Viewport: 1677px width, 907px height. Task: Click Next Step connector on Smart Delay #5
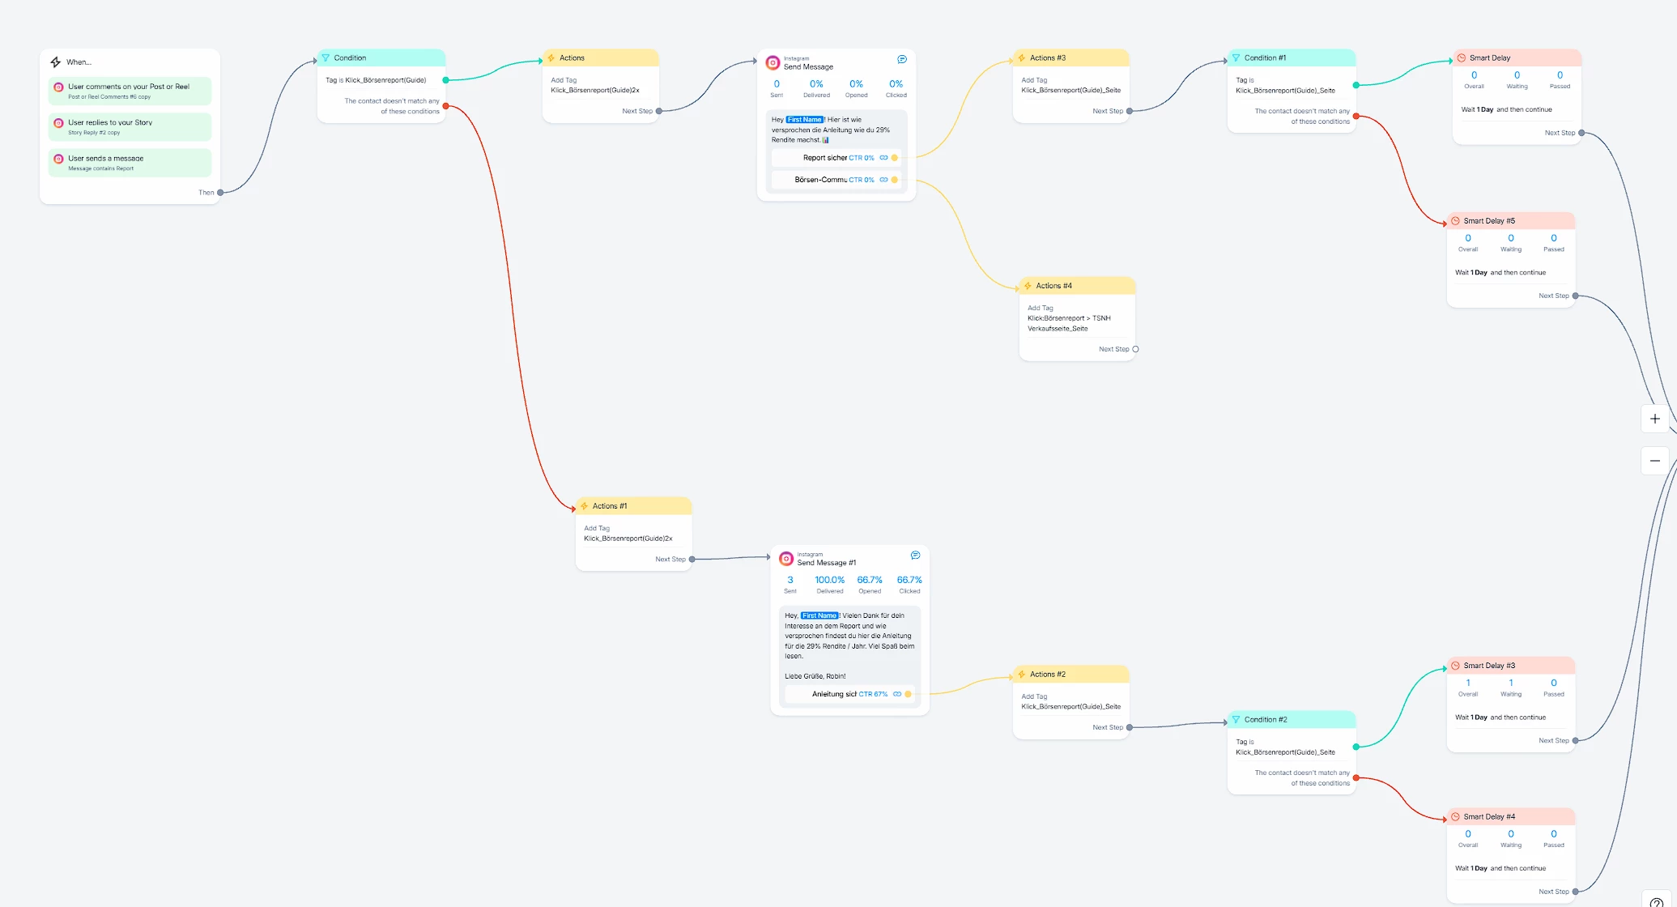click(x=1576, y=296)
